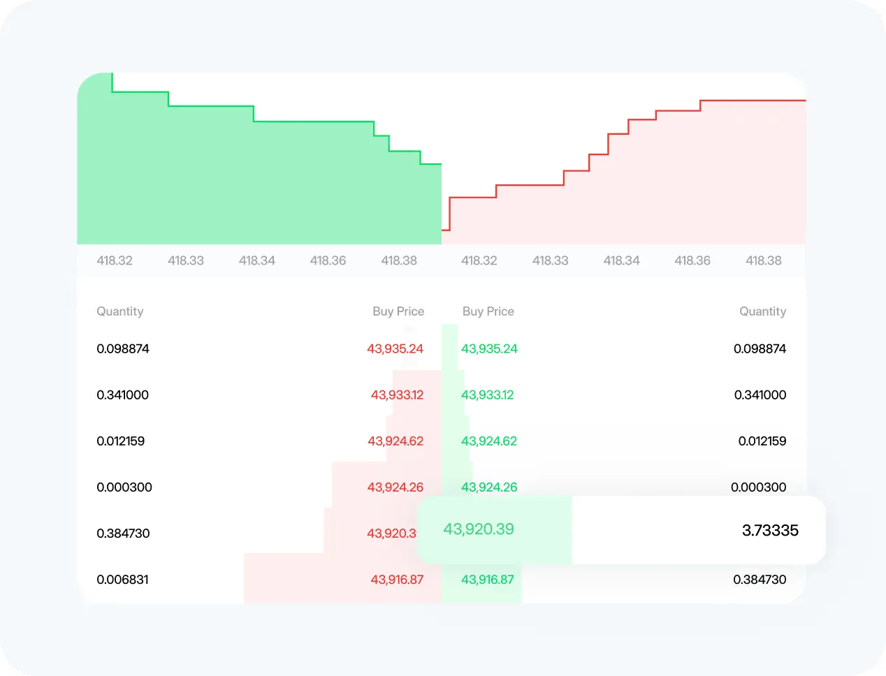Select quantity 0.098874 in green 43,935.24 row
Viewport: 886px width, 676px height.
[x=760, y=348]
